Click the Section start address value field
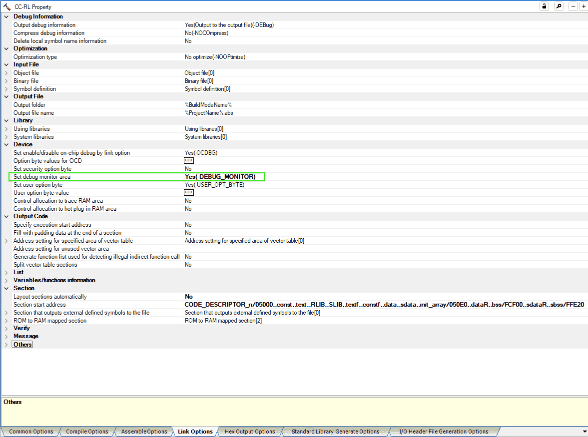This screenshot has width=588, height=437. (385, 305)
